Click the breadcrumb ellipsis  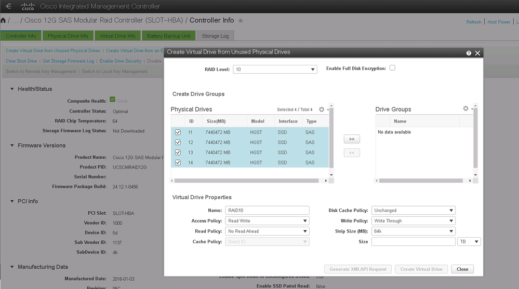pyautogui.click(x=15, y=21)
